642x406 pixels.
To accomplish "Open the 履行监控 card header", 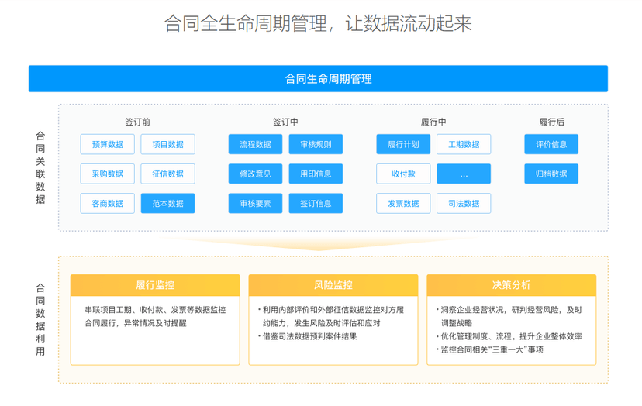I will [155, 285].
